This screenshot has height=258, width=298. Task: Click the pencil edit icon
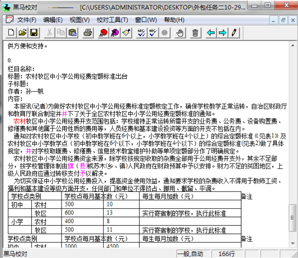click(x=234, y=33)
